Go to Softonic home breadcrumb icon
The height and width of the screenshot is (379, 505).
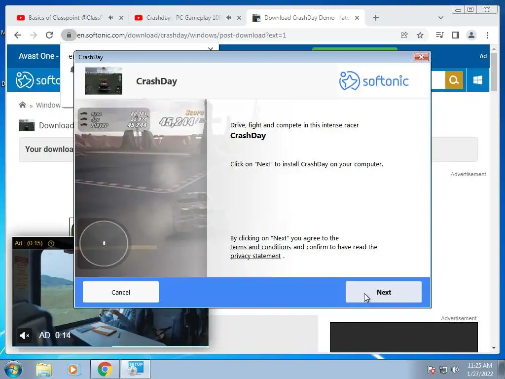[23, 105]
